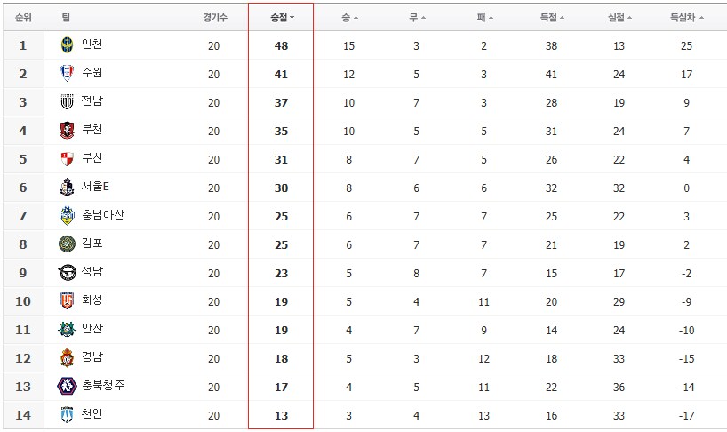Sort by 득점 goals scored header
This screenshot has height=432, width=727.
(552, 18)
